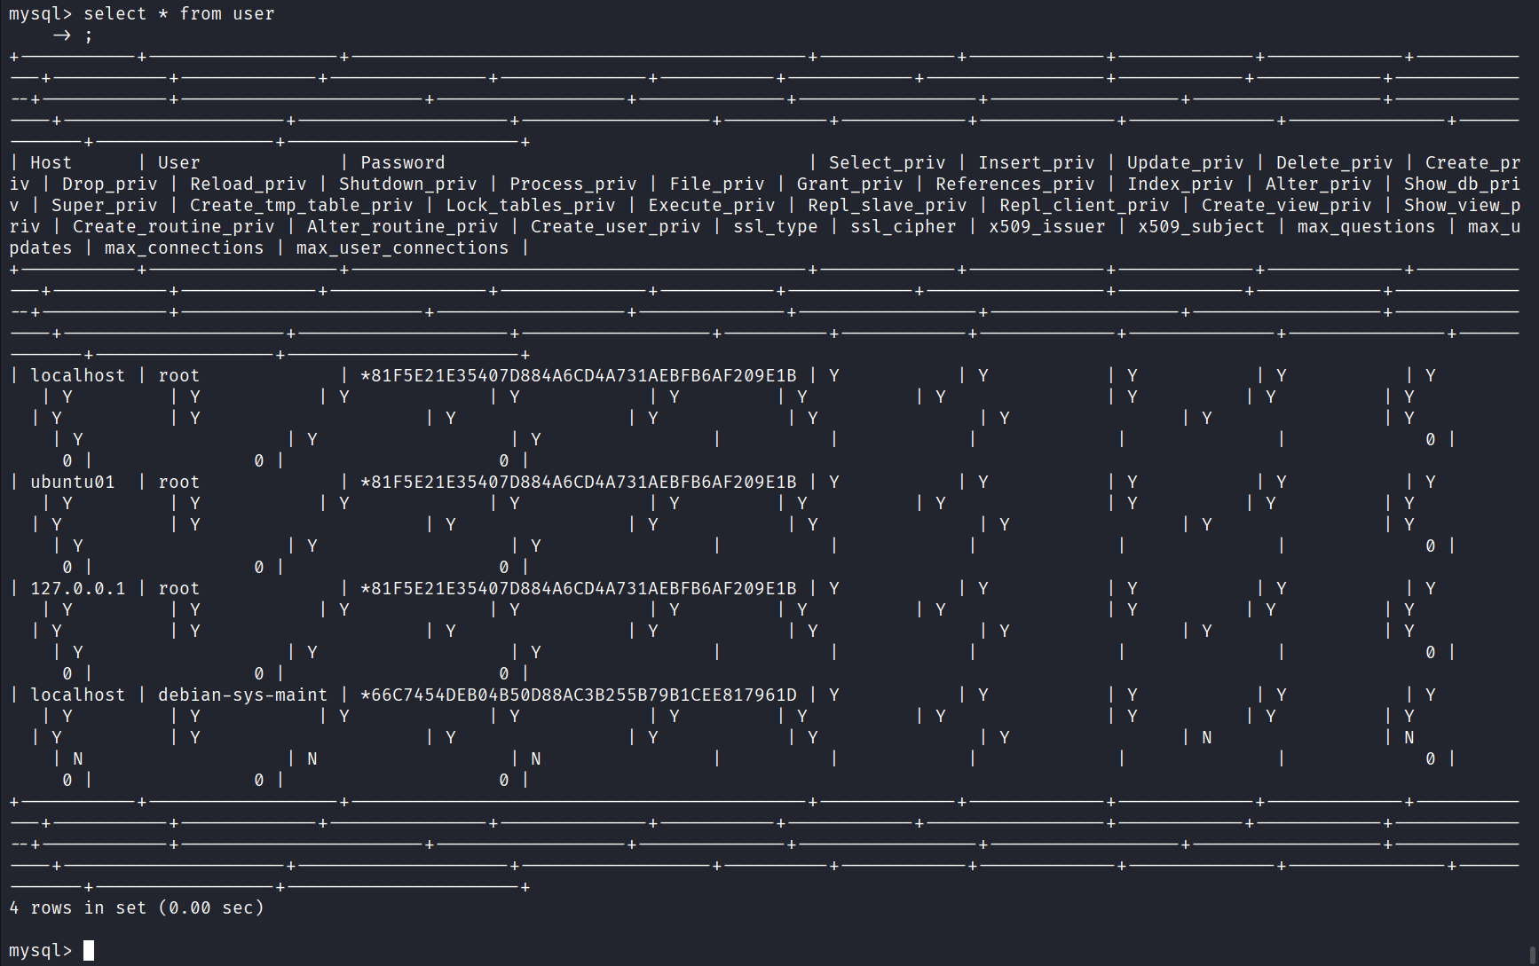Click the max_user_connections column header
The height and width of the screenshot is (966, 1539).
point(402,247)
